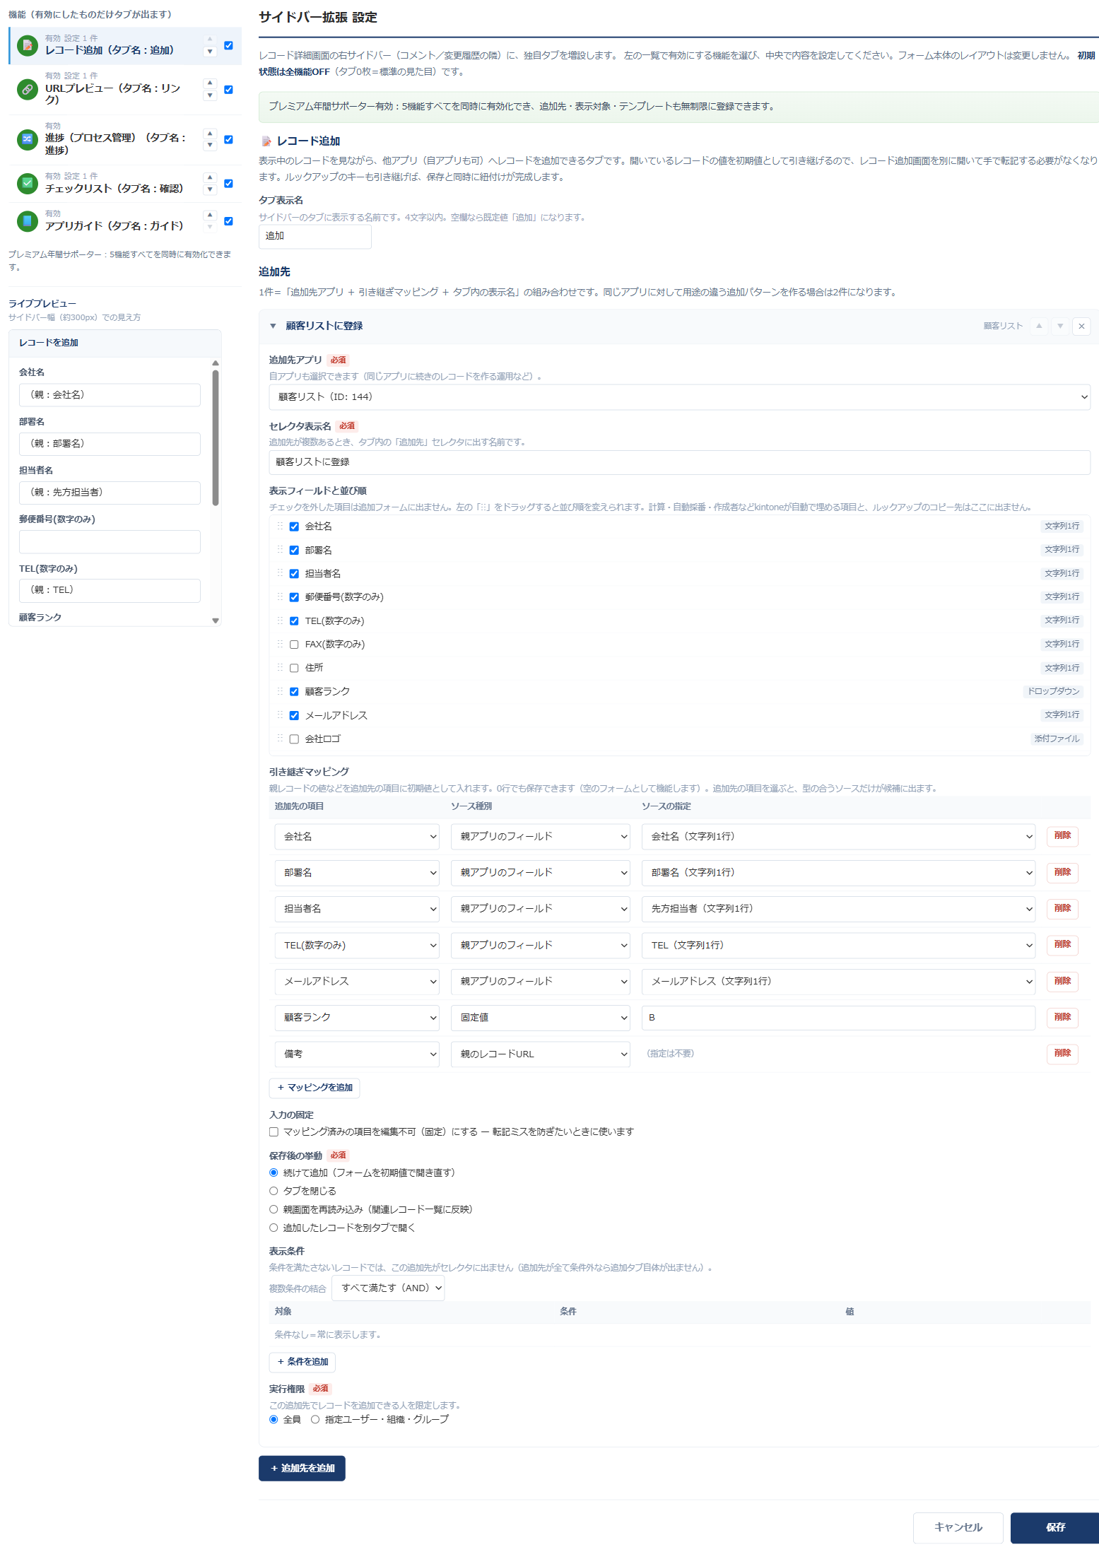1099x1552 pixels.
Task: Check the 住所 field checkbox
Action: point(294,668)
